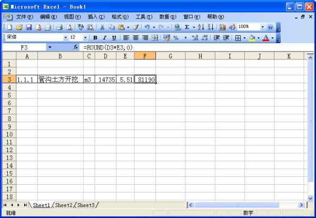Click the Print icon
This screenshot has width=316, height=218.
coord(60,27)
